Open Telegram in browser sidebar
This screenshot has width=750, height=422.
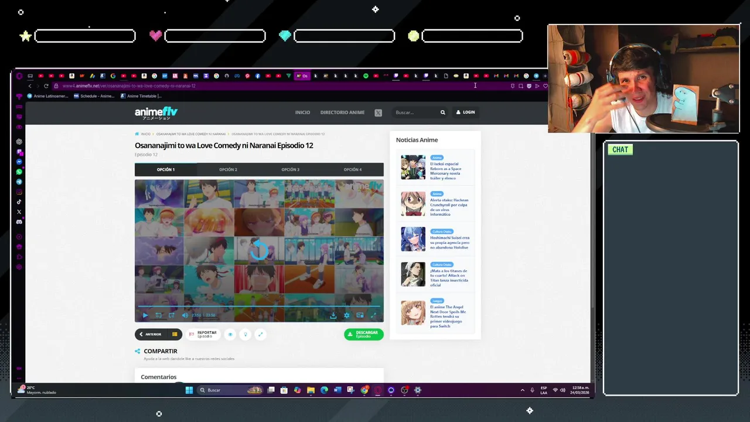point(19,182)
